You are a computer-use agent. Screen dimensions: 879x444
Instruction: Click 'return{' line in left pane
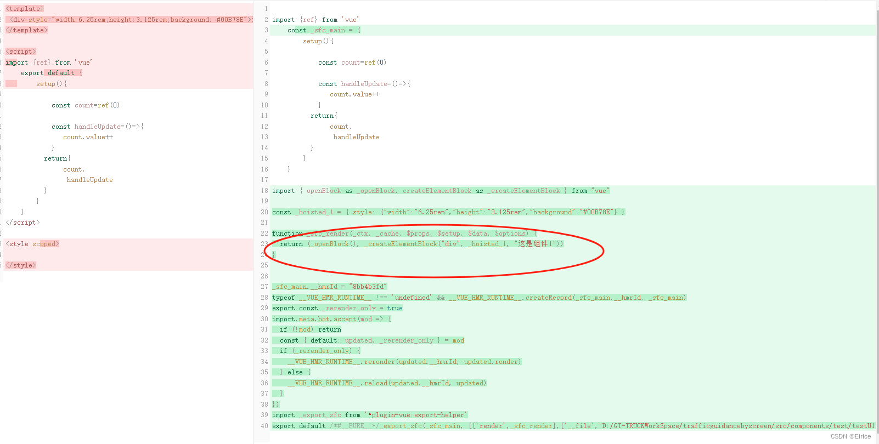pos(58,158)
